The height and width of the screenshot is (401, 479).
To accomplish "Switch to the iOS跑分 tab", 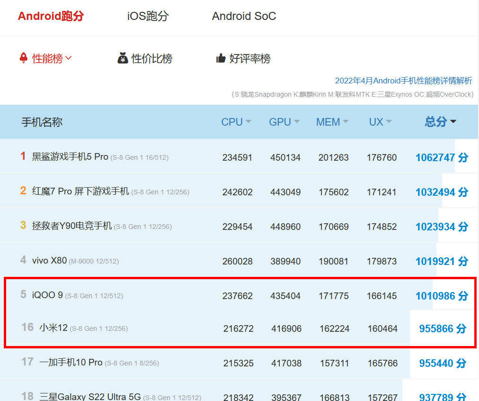I will coord(148,16).
